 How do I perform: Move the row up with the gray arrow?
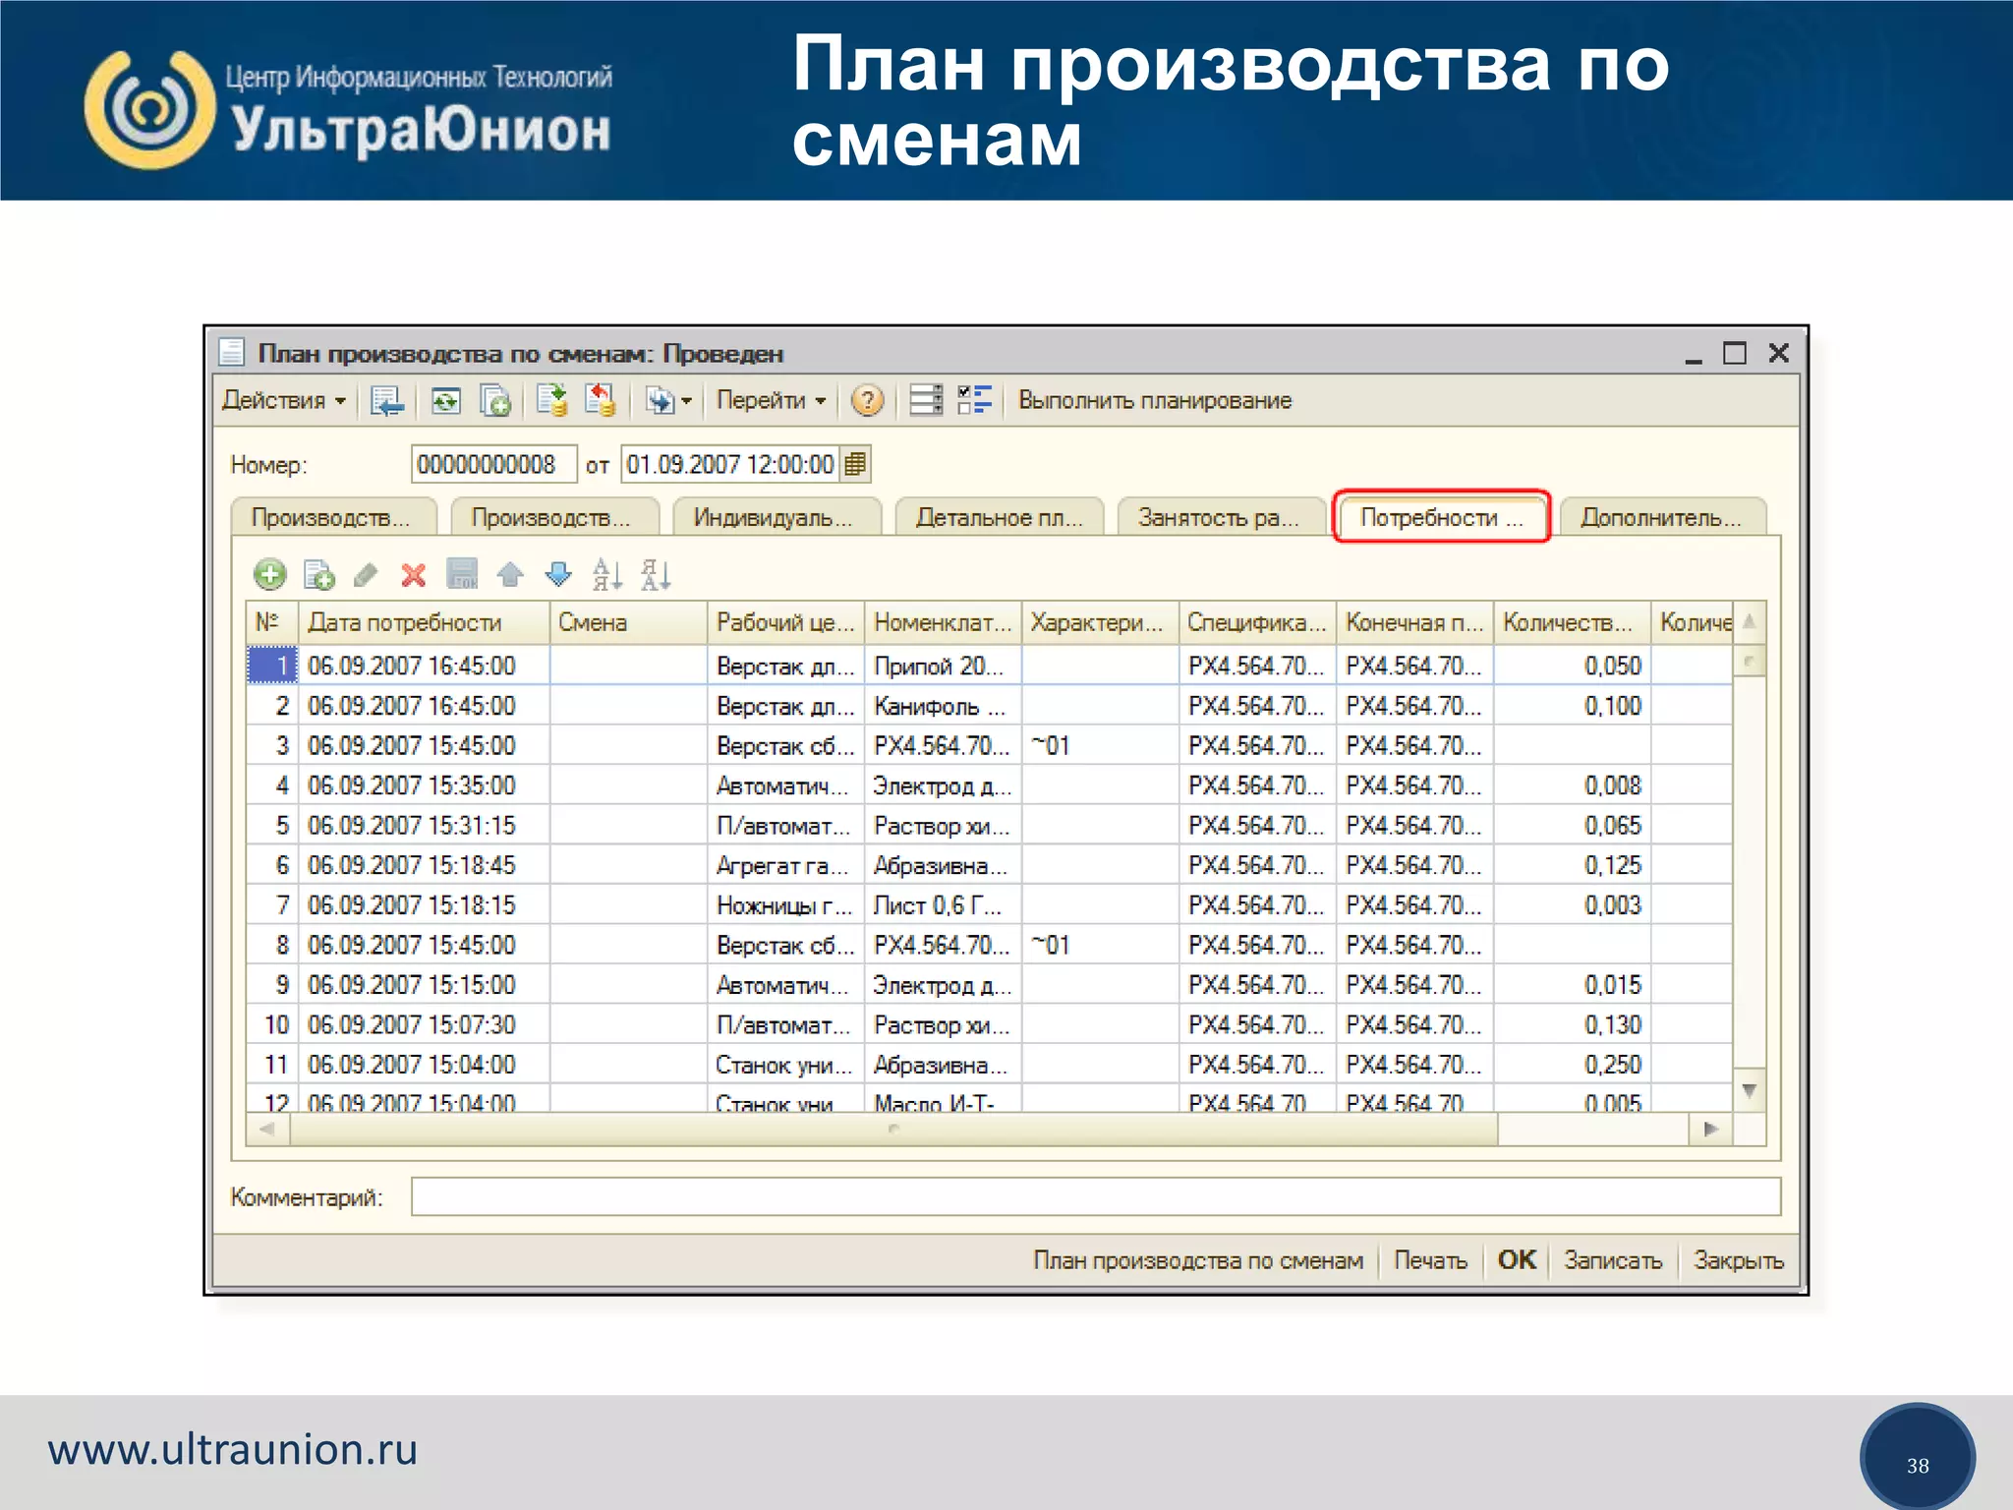510,574
